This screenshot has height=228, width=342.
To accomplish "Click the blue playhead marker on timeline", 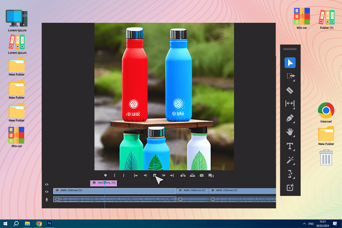I will [x=105, y=182].
